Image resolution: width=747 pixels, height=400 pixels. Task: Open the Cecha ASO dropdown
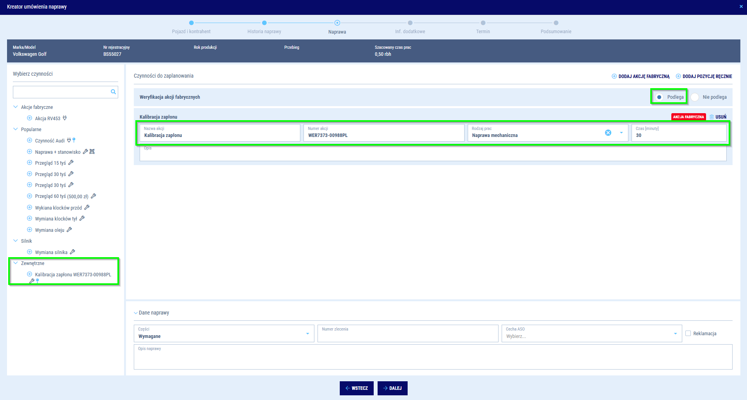tap(675, 334)
